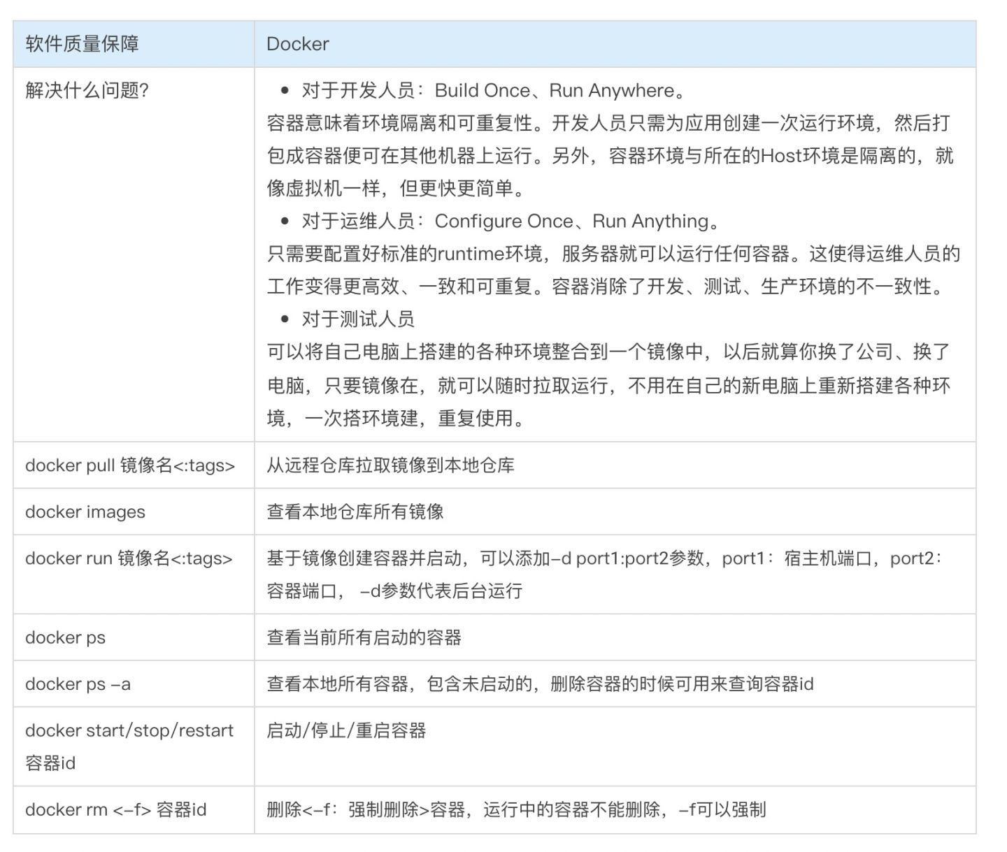Viewport: 1007px width, 852px height.
Task: Select the cell 'docker ps' without -a
Action: tap(133, 637)
